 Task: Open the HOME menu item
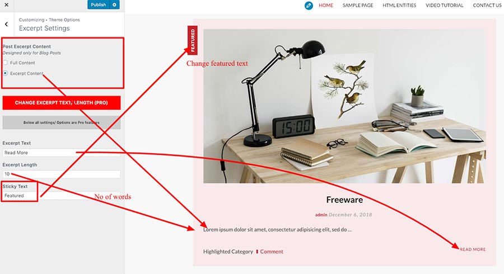[x=325, y=6]
